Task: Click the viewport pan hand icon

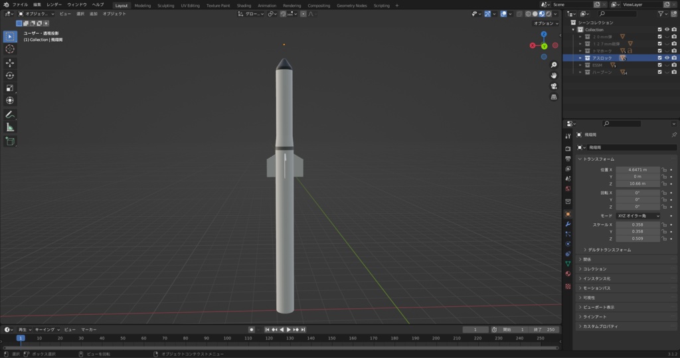Action: pos(554,76)
